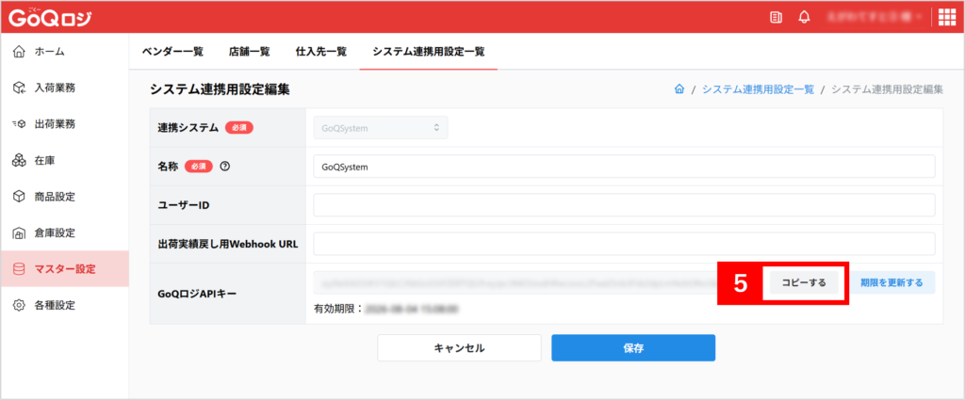Viewport: 965px width, 400px height.
Task: Click the 倉庫設定 warehouse icon
Action: (x=19, y=232)
